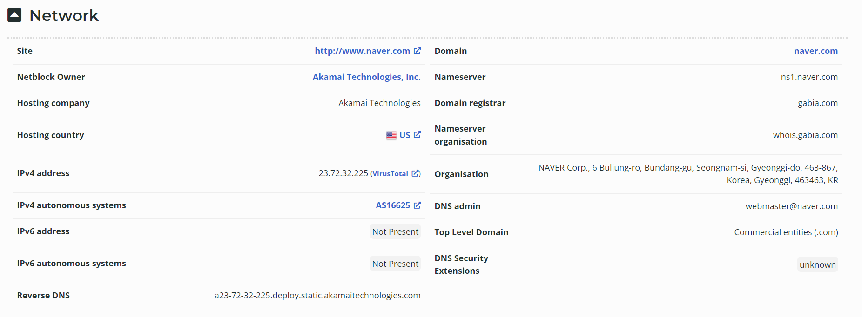Click the Hosting company label
862x317 pixels.
[x=53, y=103]
